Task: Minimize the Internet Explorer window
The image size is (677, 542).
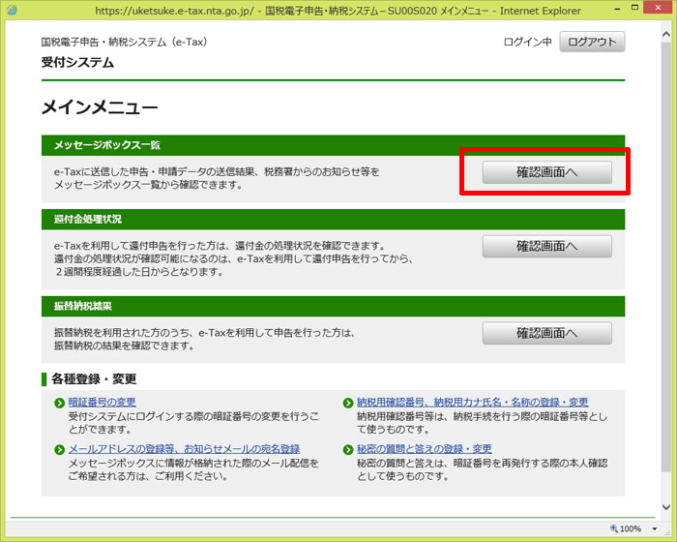Action: click(x=618, y=8)
